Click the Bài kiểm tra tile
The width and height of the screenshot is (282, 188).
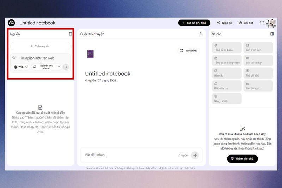227,86
